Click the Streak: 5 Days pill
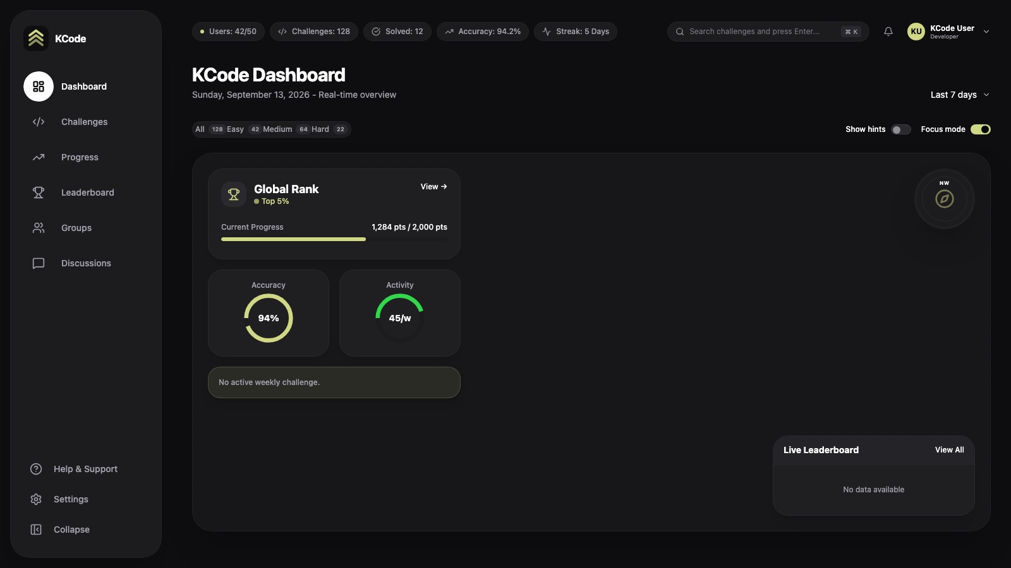 pyautogui.click(x=576, y=32)
